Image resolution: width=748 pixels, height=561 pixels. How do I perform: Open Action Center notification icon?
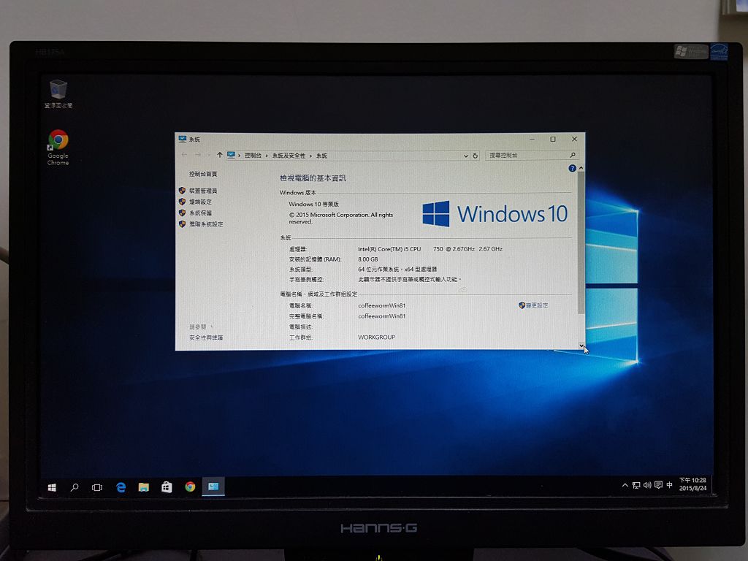pos(658,485)
